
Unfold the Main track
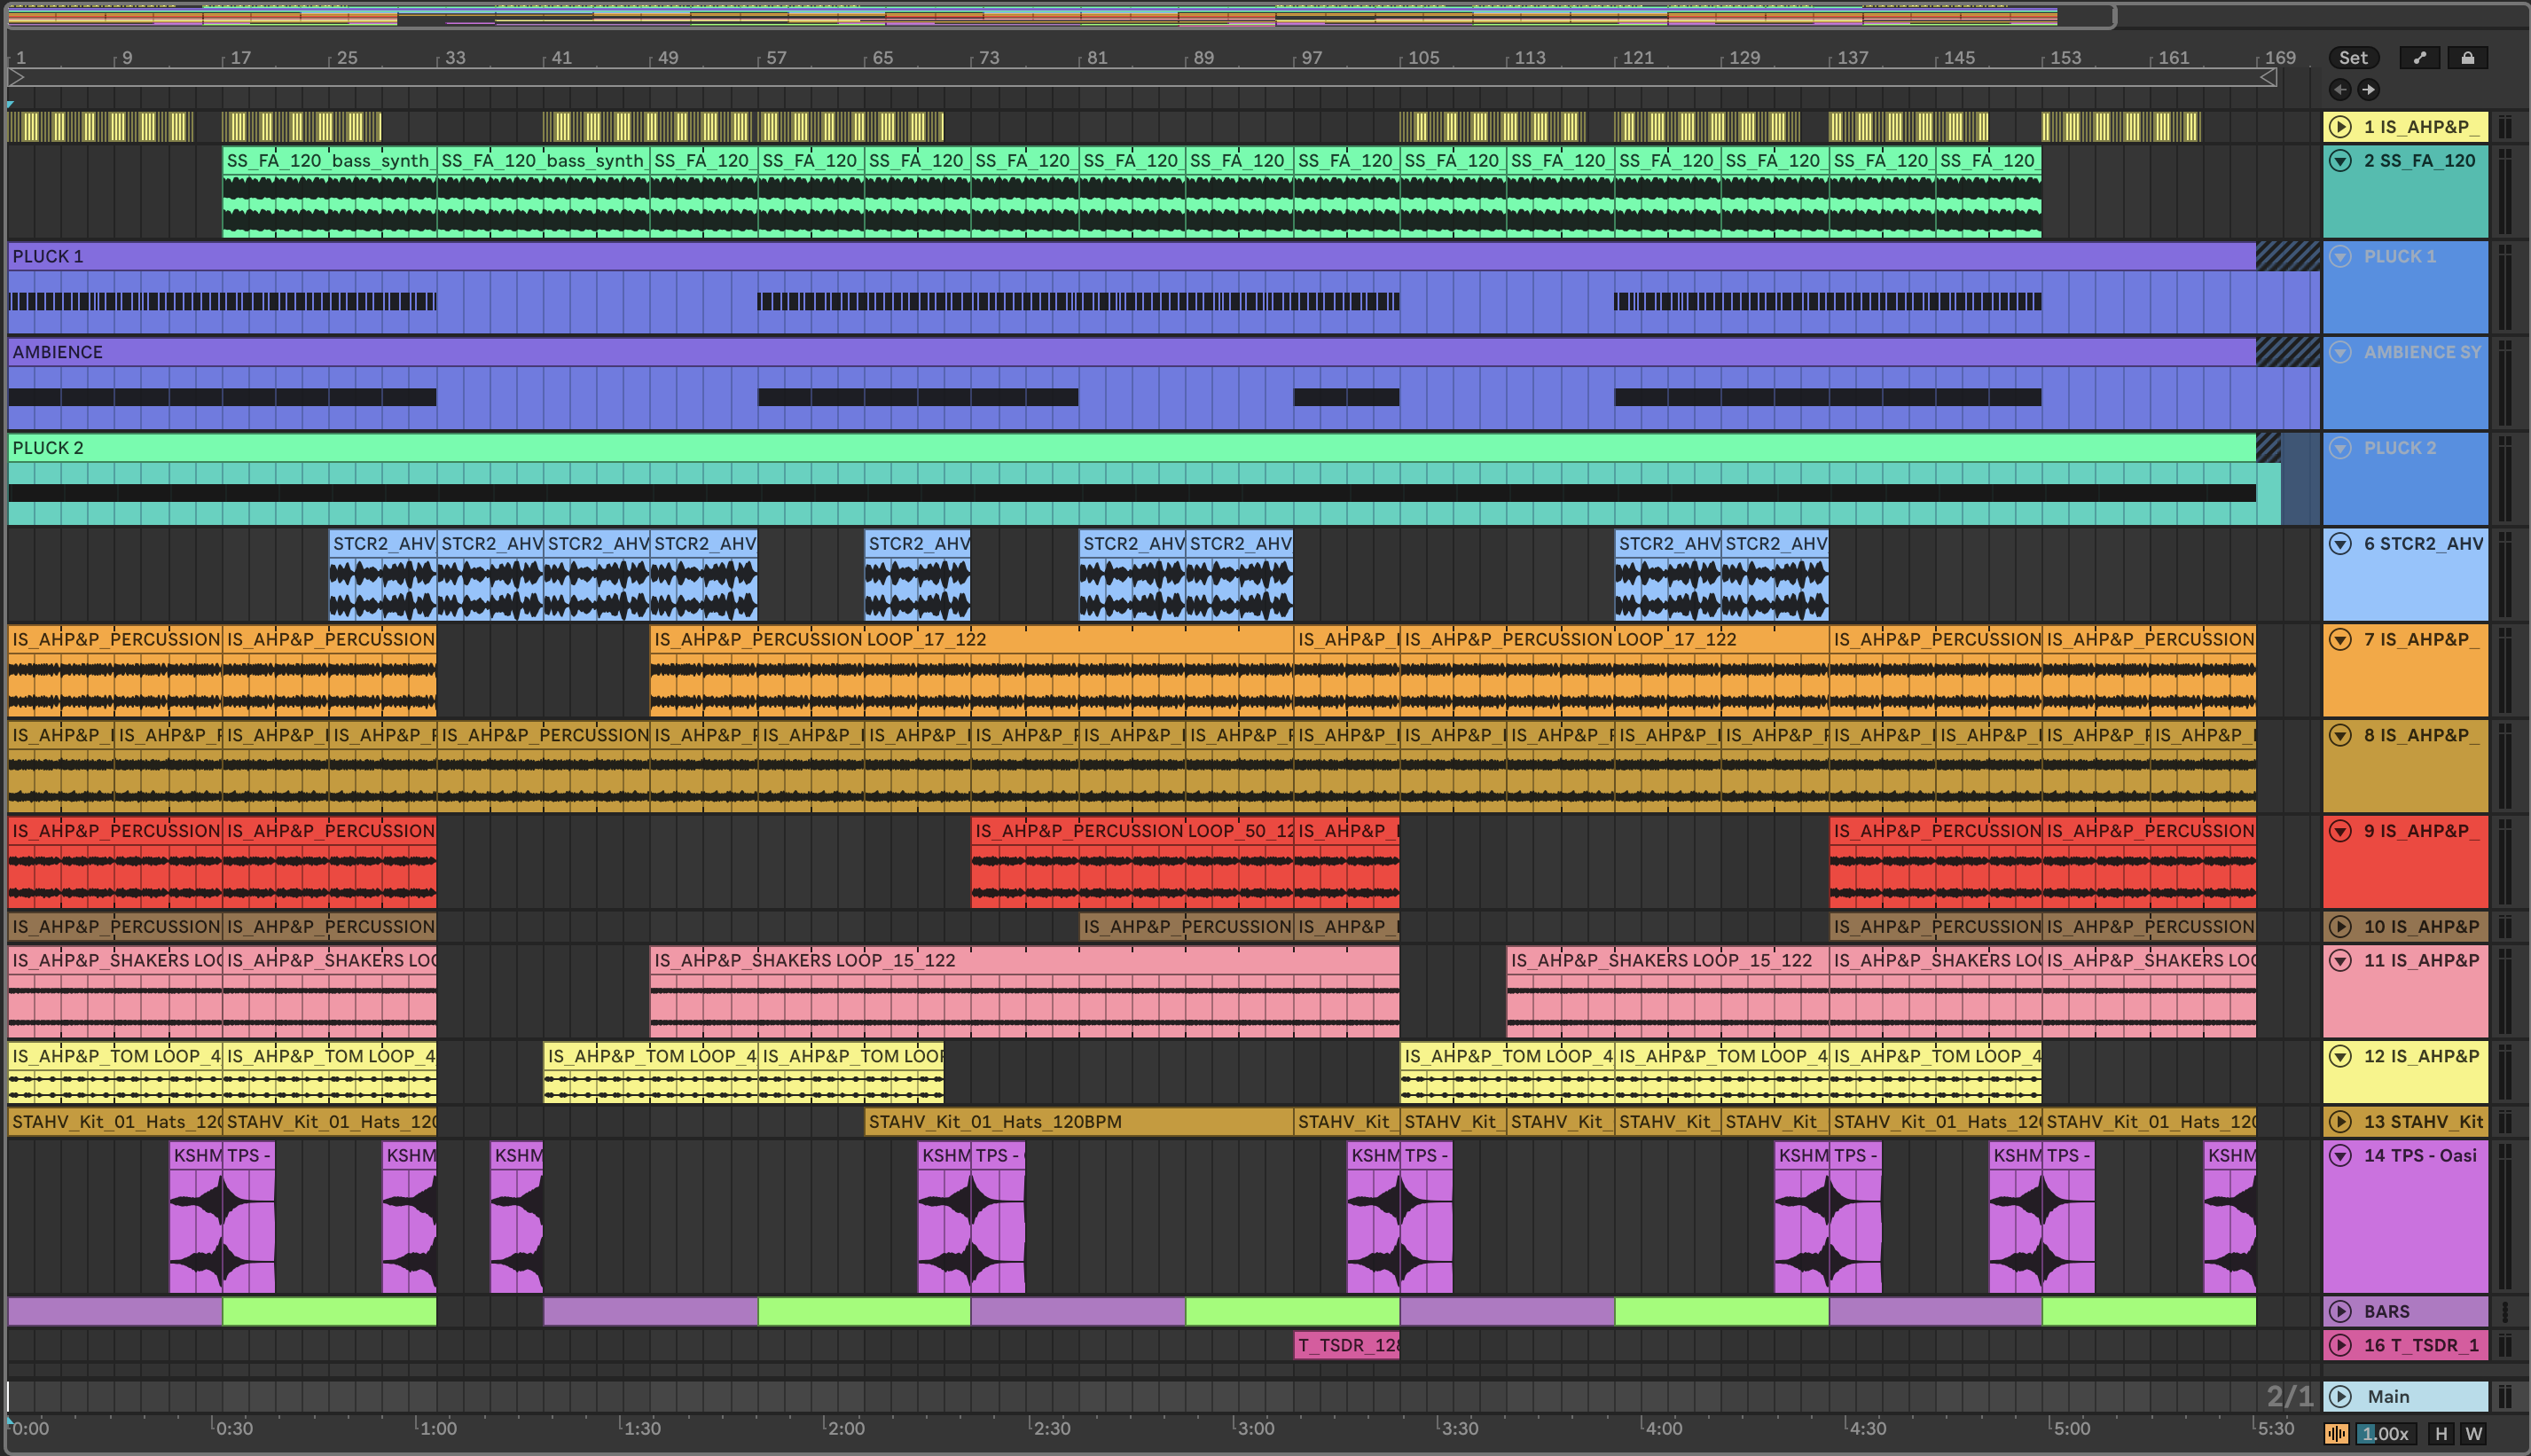(x=2340, y=1397)
